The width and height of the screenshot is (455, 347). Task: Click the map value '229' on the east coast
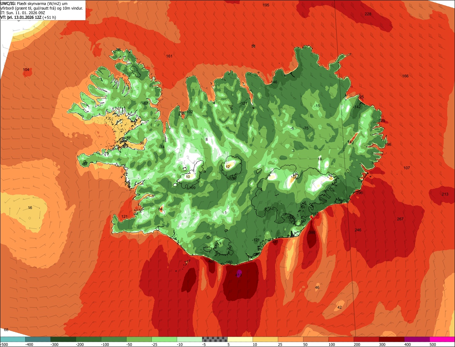coord(382,121)
